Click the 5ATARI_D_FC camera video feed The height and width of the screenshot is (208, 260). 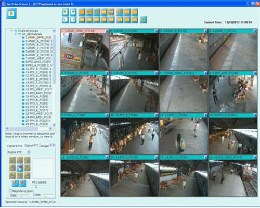pyautogui.click(x=85, y=94)
